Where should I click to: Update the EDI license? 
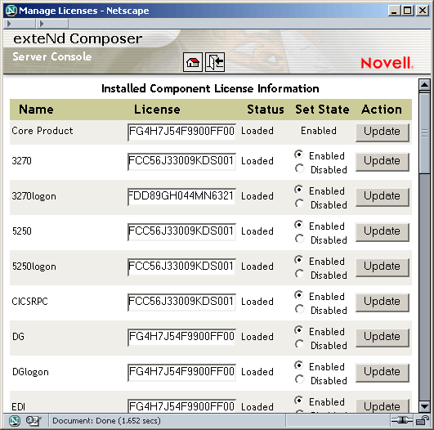383,406
